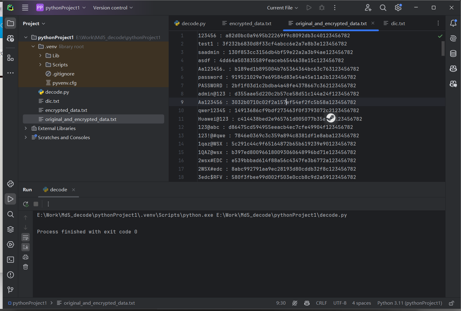
Task: Close the decode run tab
Action: coord(74,190)
